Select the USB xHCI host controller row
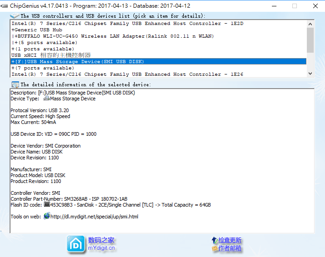The height and width of the screenshot is (257, 325). (158, 55)
